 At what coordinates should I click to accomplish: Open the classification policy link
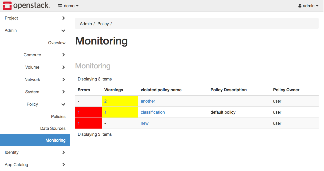coord(153,112)
